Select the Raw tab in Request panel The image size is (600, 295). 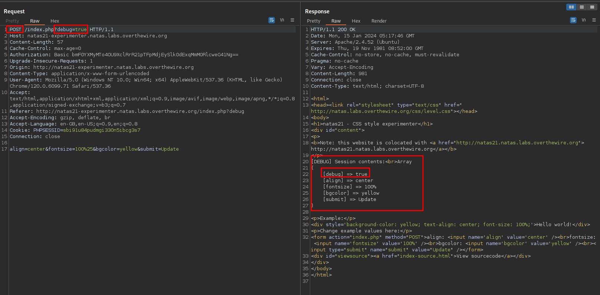click(35, 21)
